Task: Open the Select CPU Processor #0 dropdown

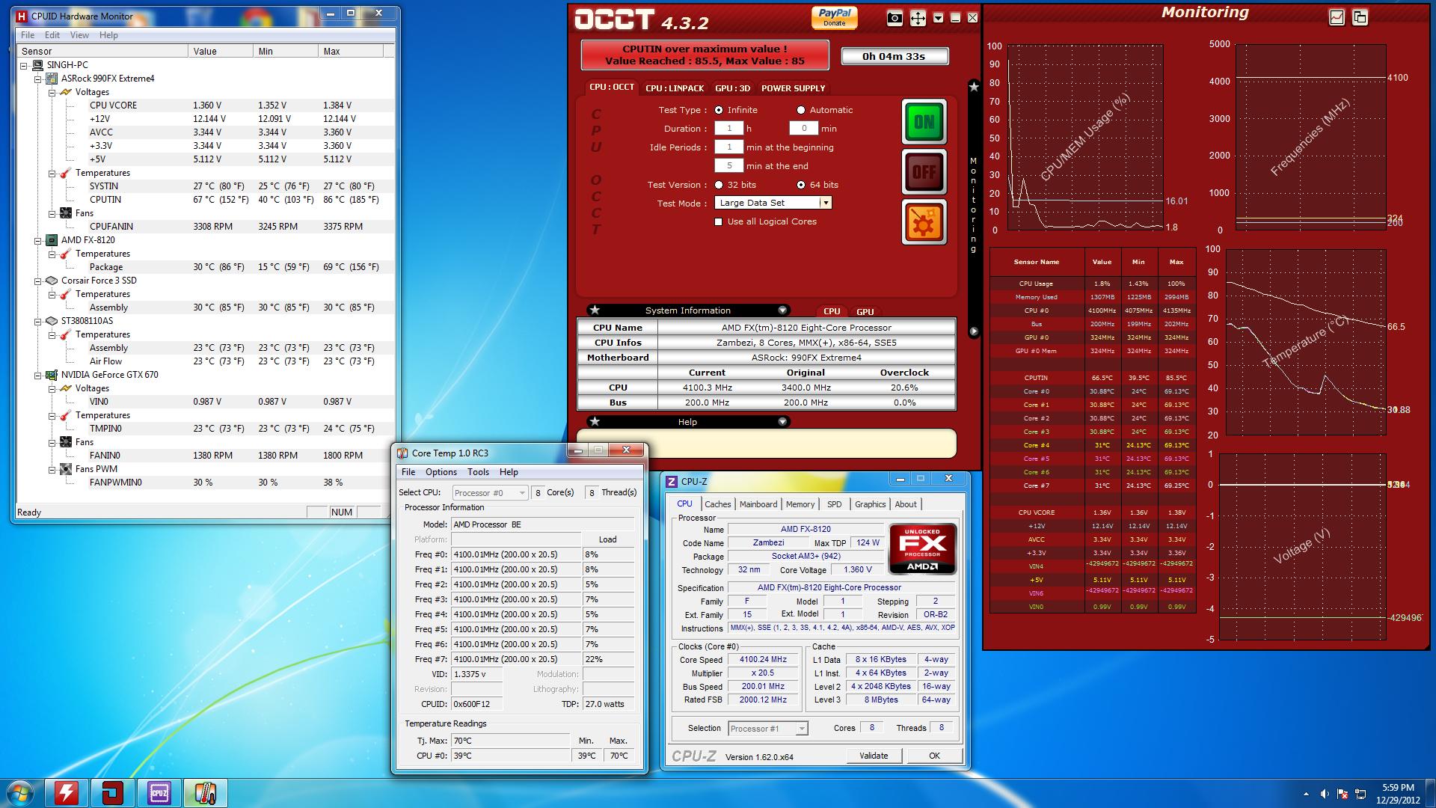Action: click(490, 492)
